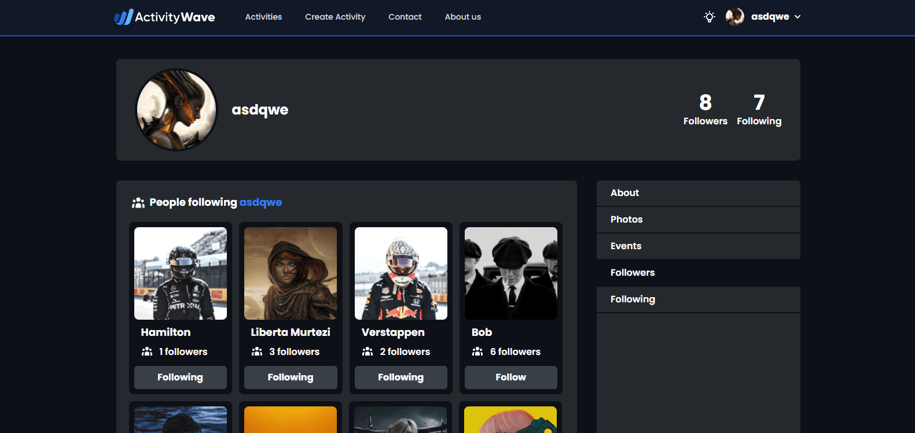Click the "3 followers" text

tap(295, 351)
